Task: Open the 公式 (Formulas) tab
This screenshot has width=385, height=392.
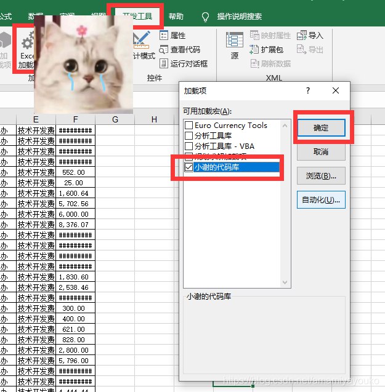Action: coord(5,17)
